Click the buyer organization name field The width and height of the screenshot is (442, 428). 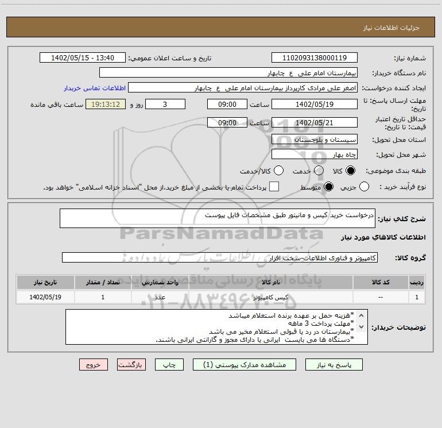(228, 73)
